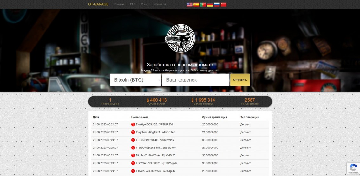
Task: Switch to Russian via the Russian flag
Action: point(217,4)
